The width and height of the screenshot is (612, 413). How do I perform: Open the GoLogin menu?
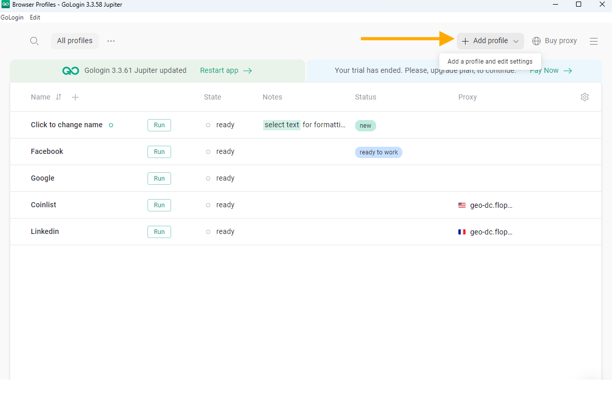[x=12, y=17]
